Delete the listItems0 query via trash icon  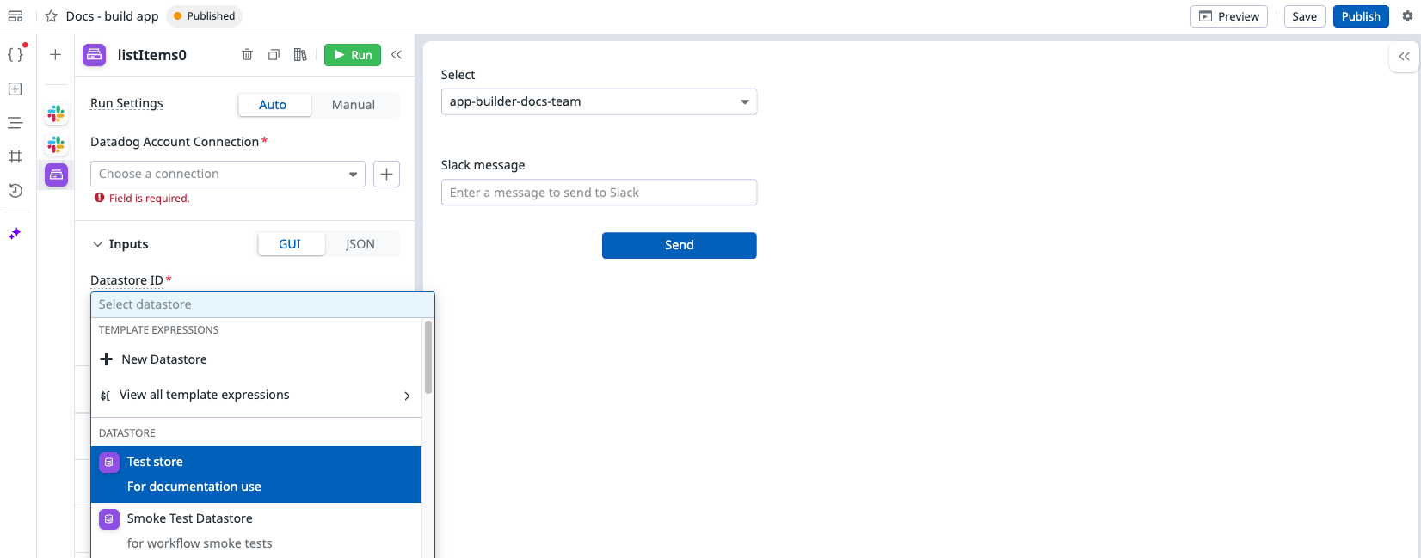pyautogui.click(x=247, y=55)
